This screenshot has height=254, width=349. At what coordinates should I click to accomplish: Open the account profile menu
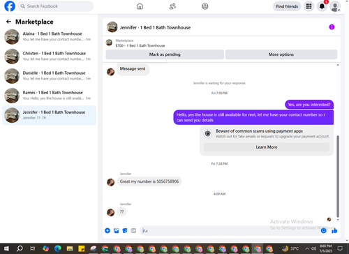(x=335, y=6)
